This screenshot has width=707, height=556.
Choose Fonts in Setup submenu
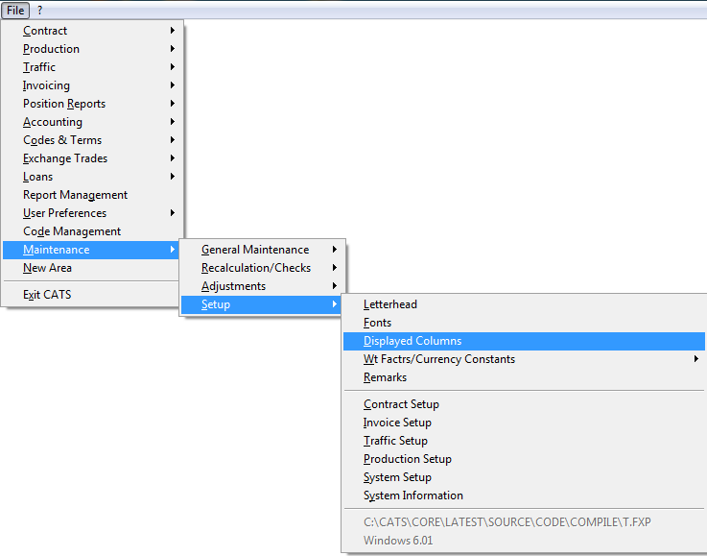pos(524,323)
